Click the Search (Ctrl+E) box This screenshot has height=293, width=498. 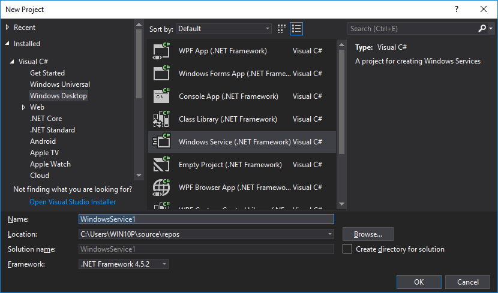click(413, 29)
